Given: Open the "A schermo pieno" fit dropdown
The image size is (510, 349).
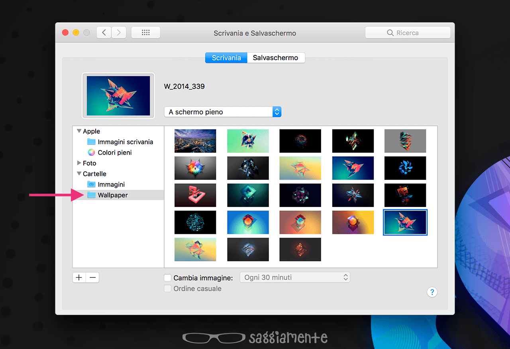Looking at the screenshot, I should click(x=223, y=112).
